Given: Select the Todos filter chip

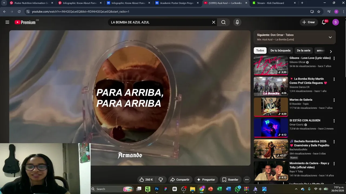Looking at the screenshot, I should click(x=260, y=50).
